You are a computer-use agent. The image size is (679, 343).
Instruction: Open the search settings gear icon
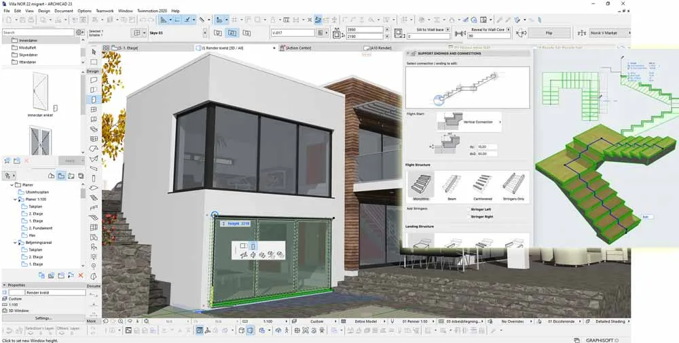[79, 33]
